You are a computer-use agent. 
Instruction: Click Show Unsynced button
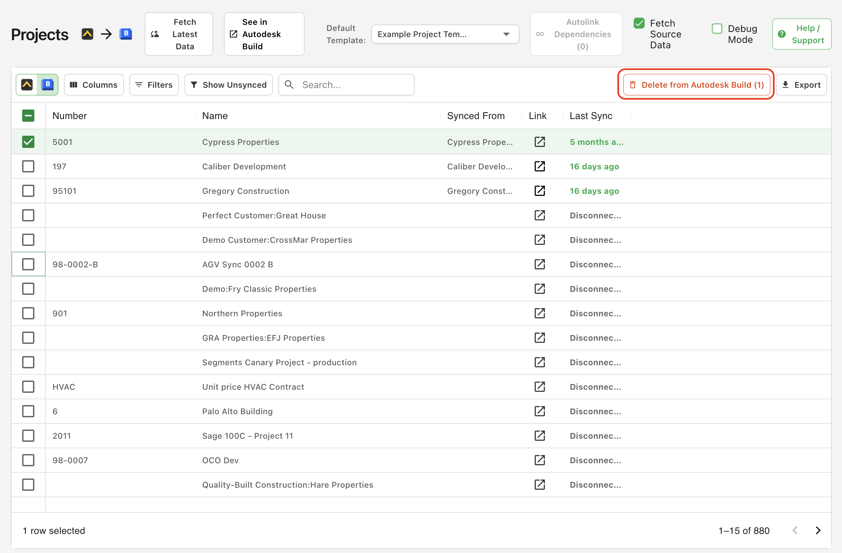(229, 84)
